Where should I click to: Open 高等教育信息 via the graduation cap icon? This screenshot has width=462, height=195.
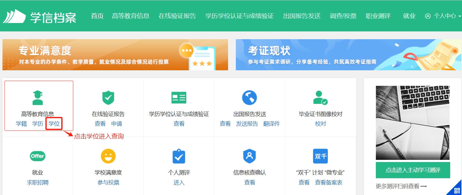pos(38,97)
